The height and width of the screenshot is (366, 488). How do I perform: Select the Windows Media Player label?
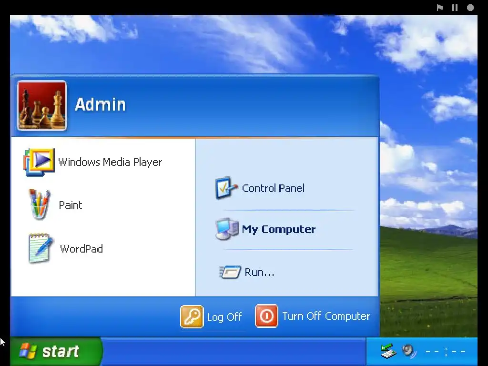click(110, 162)
